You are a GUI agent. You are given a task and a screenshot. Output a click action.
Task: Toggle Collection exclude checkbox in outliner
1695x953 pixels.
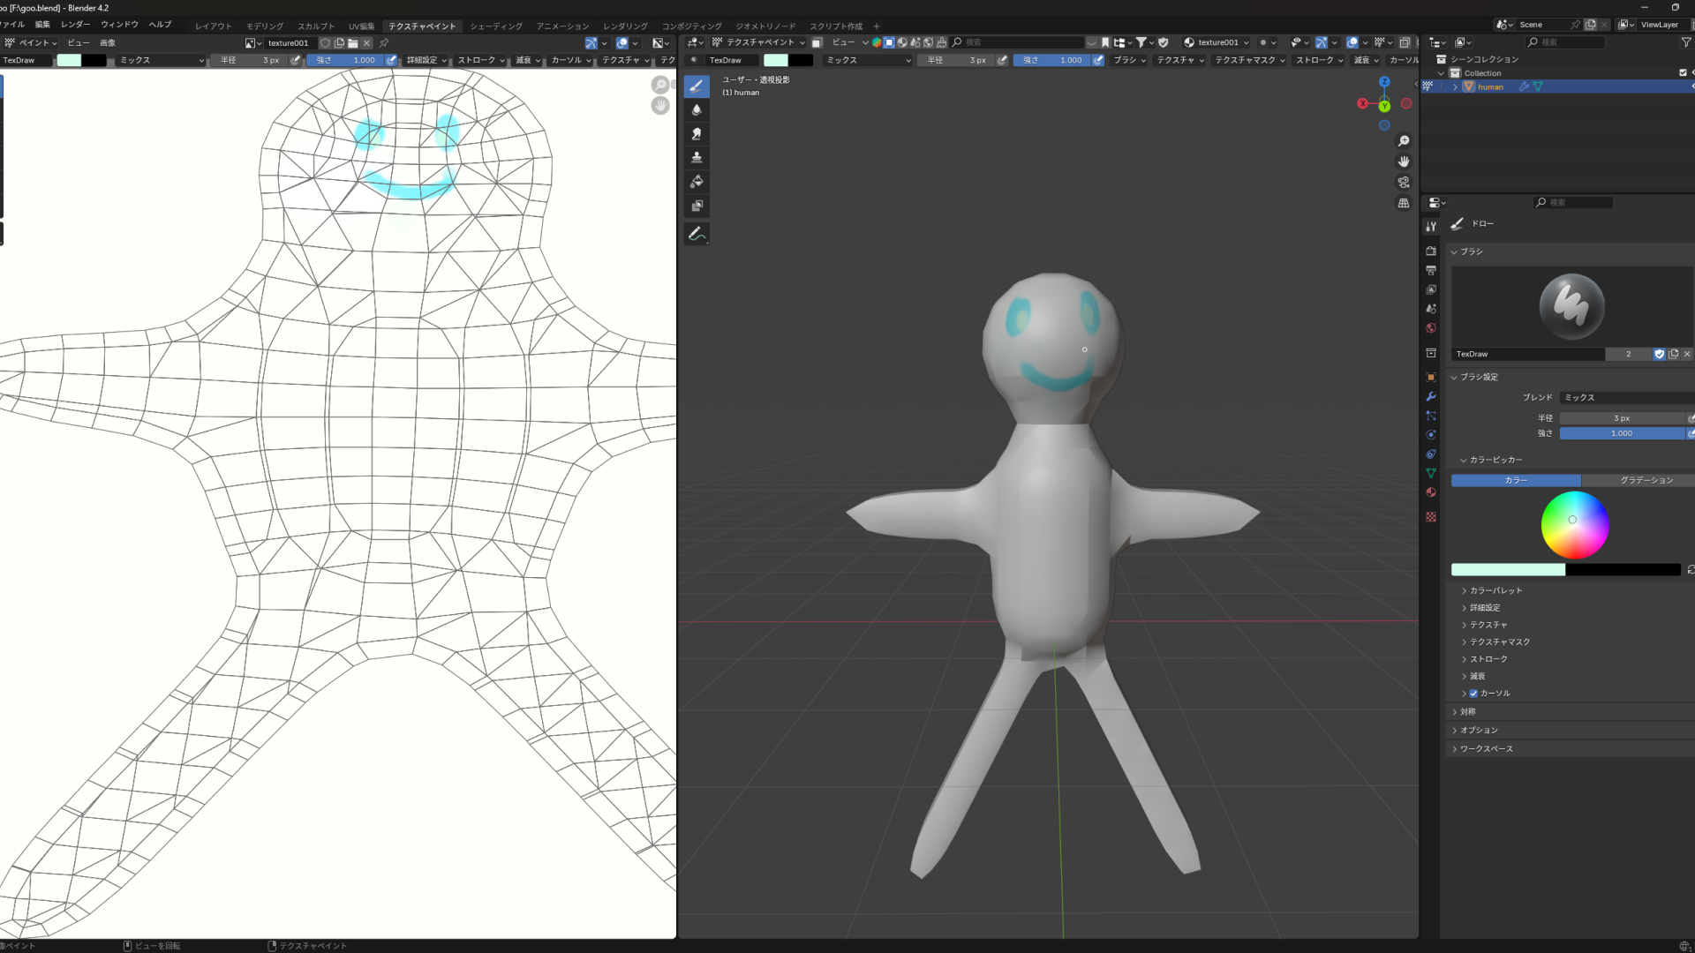point(1683,73)
